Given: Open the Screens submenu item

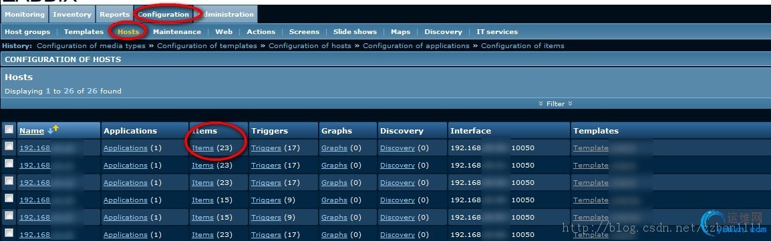Looking at the screenshot, I should [x=305, y=31].
